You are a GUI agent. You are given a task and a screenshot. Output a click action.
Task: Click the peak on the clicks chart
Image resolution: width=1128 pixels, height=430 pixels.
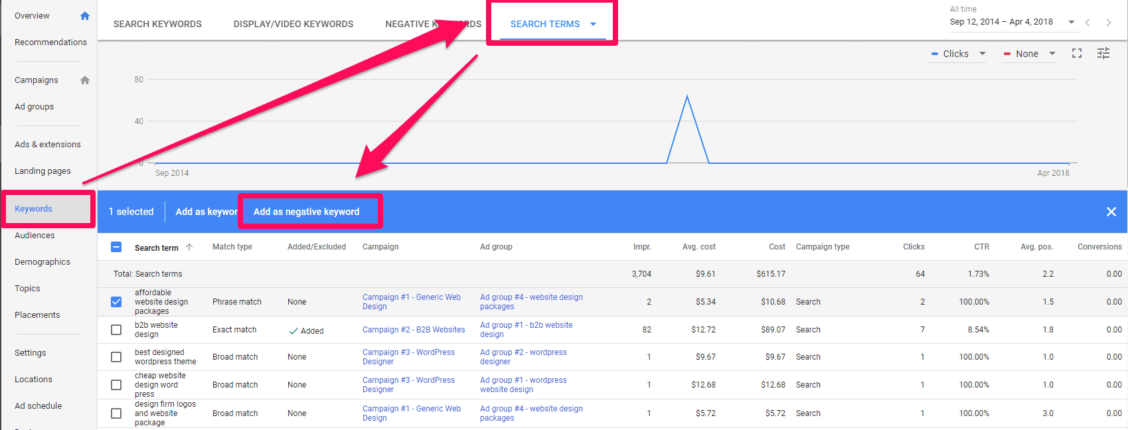[686, 97]
